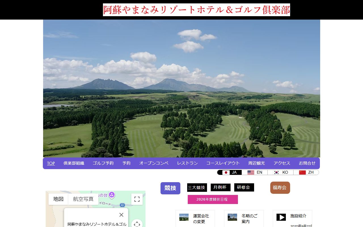This screenshot has width=363, height=227.
Task: Play the 施設紹介 video icon
Action: point(281,217)
